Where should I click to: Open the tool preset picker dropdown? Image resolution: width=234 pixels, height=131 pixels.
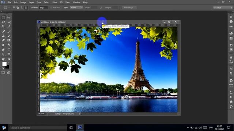[x=9, y=8]
